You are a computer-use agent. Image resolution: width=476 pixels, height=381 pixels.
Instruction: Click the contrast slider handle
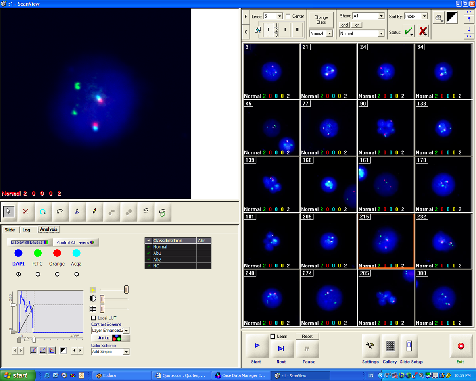pyautogui.click(x=102, y=299)
